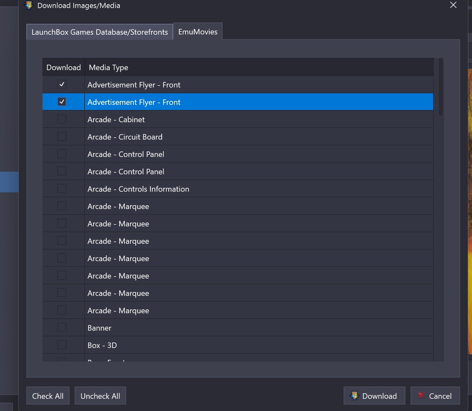The width and height of the screenshot is (472, 411).
Task: Click the highlighted 'Advertisement Flyer - Front' row text
Action: coord(134,102)
